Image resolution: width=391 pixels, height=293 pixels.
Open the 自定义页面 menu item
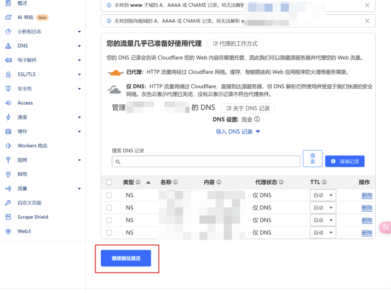(x=29, y=203)
